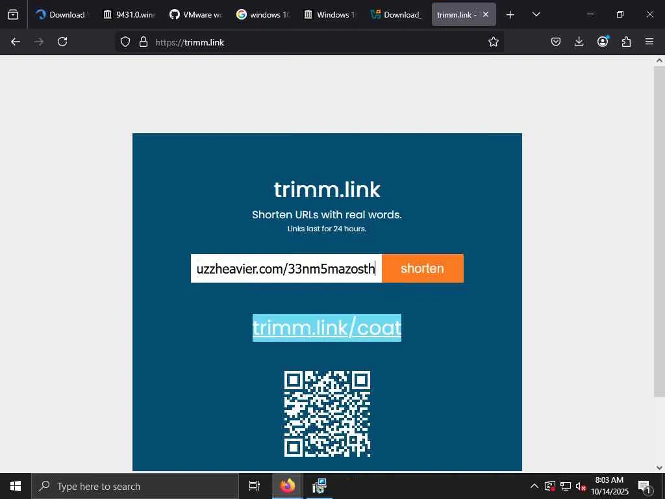Click the URL input containing uzzheavier.com
Viewport: 665px width, 499px height.
click(x=286, y=268)
